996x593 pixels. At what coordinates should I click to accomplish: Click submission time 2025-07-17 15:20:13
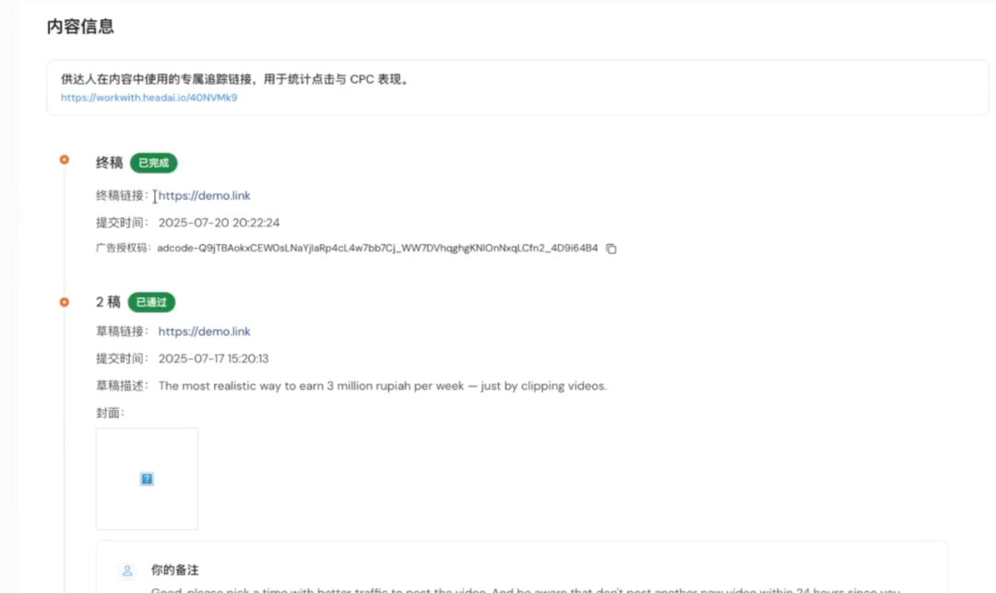point(213,358)
